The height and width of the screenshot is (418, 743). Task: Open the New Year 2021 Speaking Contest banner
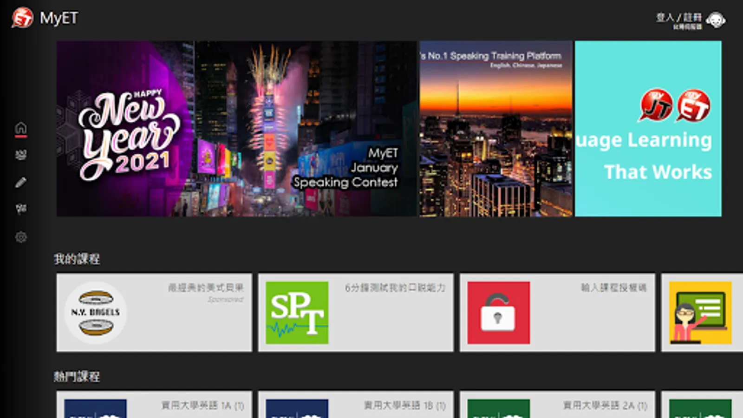pos(237,129)
